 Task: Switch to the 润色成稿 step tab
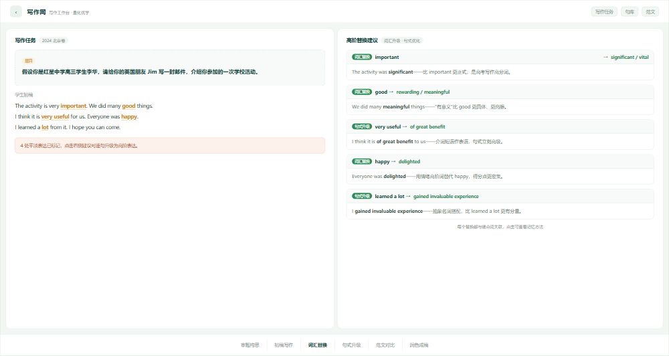[x=419, y=345]
